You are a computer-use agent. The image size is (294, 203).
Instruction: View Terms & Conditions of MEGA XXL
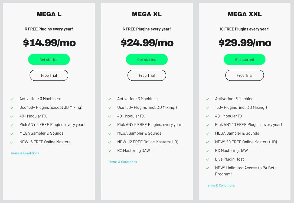pyautogui.click(x=220, y=185)
